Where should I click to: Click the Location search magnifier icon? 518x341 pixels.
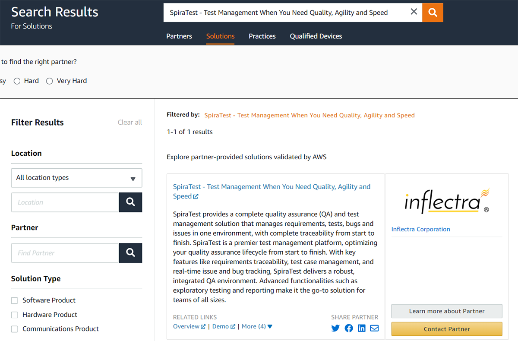130,202
